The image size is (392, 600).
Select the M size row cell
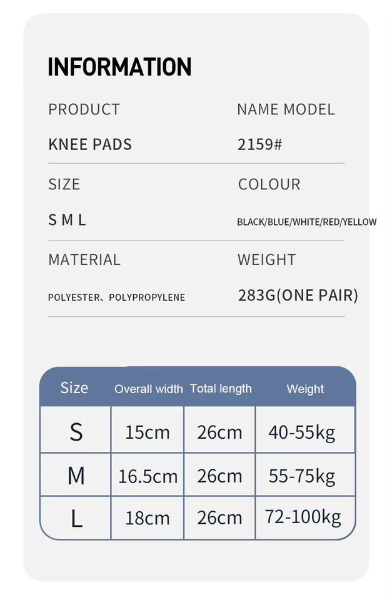(x=76, y=476)
